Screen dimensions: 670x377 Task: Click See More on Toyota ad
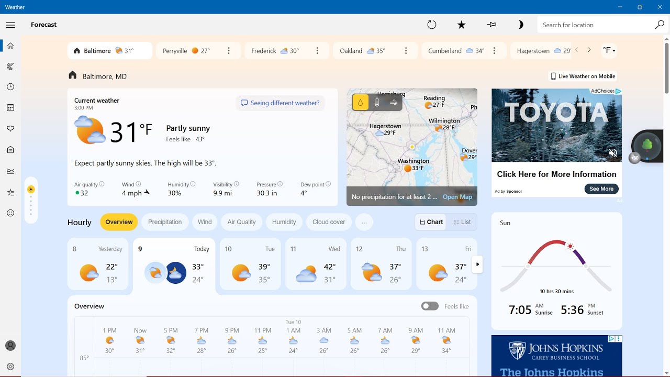pos(601,188)
